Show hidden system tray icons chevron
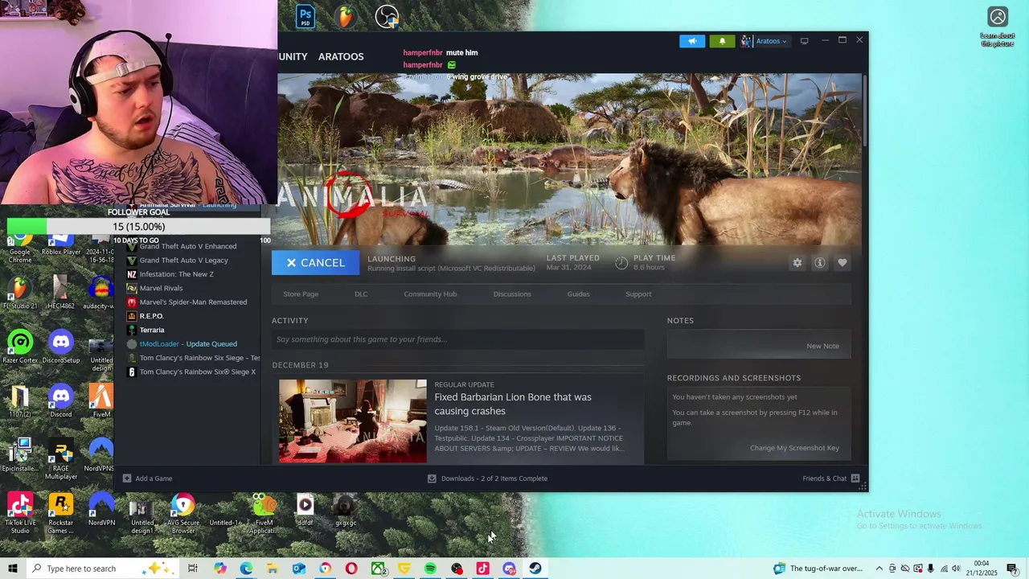 pos(879,569)
